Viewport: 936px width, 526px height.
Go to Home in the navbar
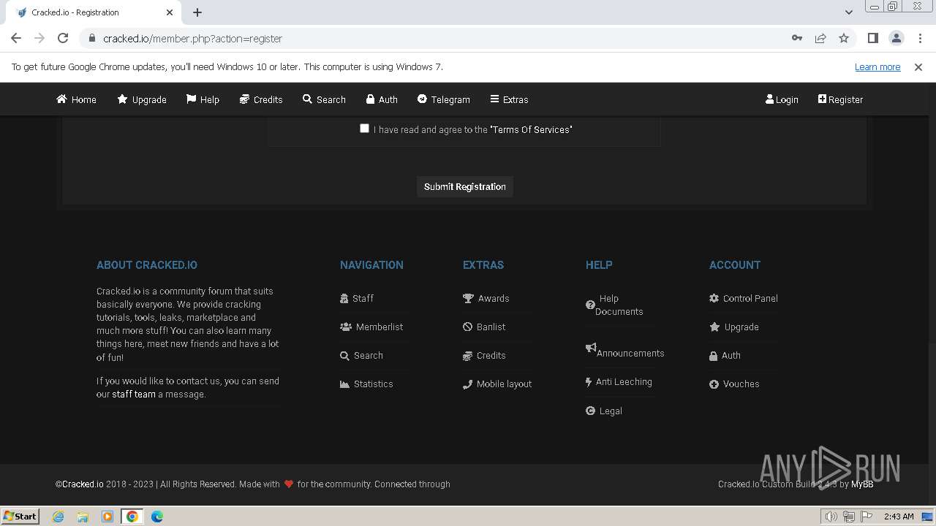(77, 99)
